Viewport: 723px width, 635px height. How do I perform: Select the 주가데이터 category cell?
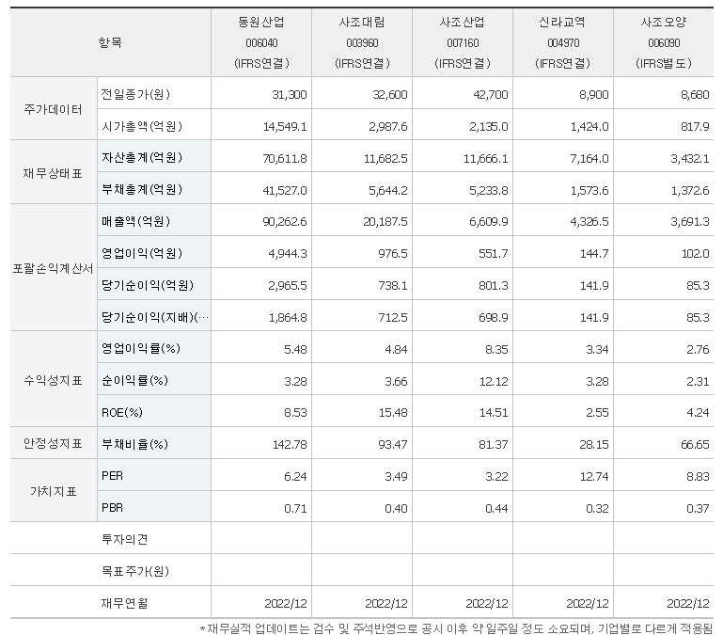click(x=54, y=109)
